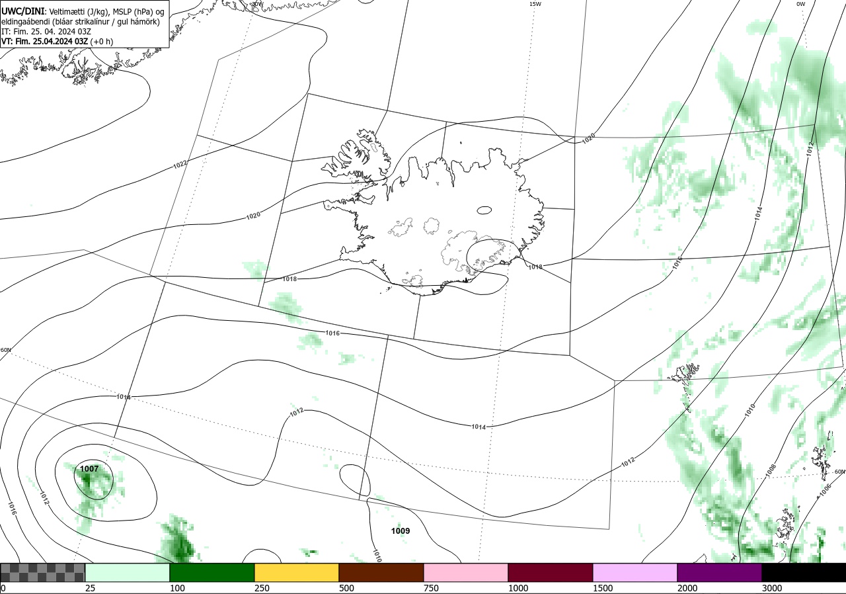Click the gray checkered 0–25 legend swatch
This screenshot has width=846, height=594.
43,572
